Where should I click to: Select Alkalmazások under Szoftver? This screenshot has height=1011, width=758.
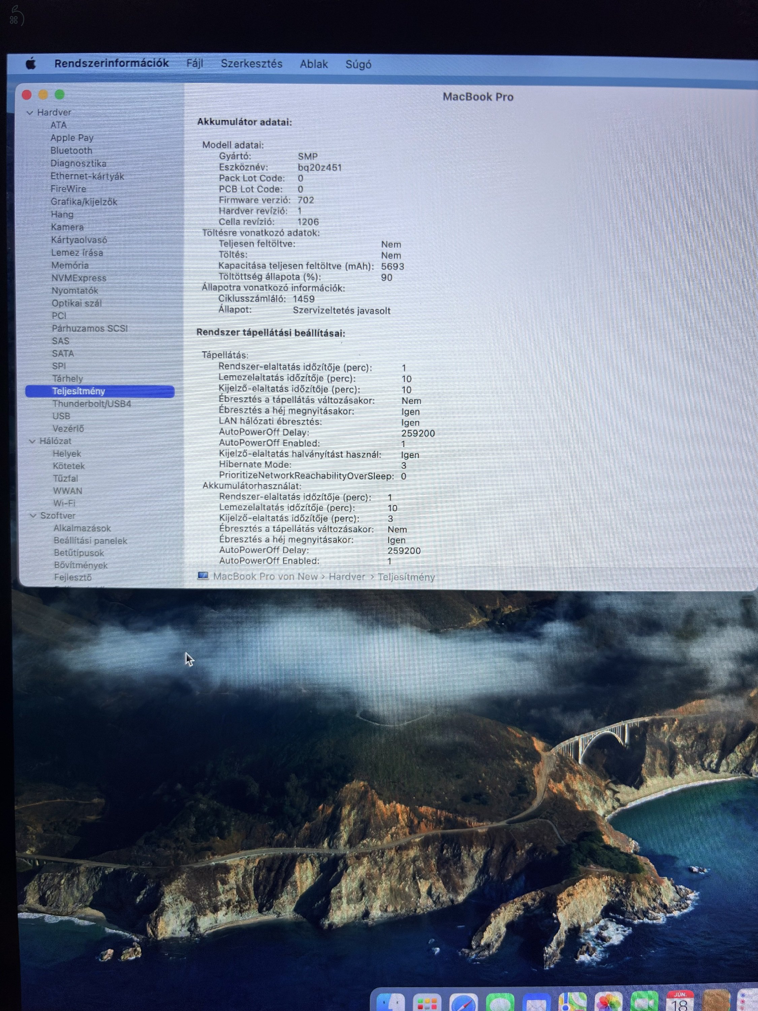coord(82,528)
